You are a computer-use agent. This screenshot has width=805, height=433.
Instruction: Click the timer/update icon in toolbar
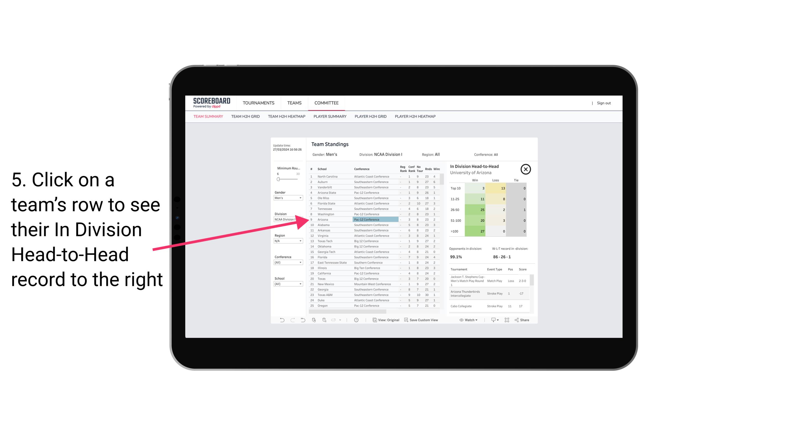click(357, 320)
